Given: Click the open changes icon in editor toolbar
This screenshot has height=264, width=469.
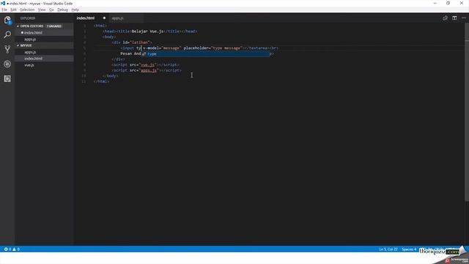Looking at the screenshot, I should (445, 18).
